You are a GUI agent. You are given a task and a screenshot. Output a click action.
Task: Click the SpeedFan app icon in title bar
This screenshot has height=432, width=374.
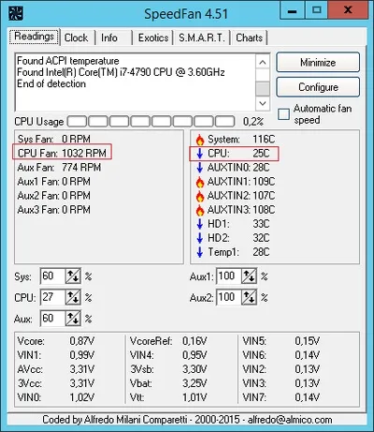coord(16,13)
